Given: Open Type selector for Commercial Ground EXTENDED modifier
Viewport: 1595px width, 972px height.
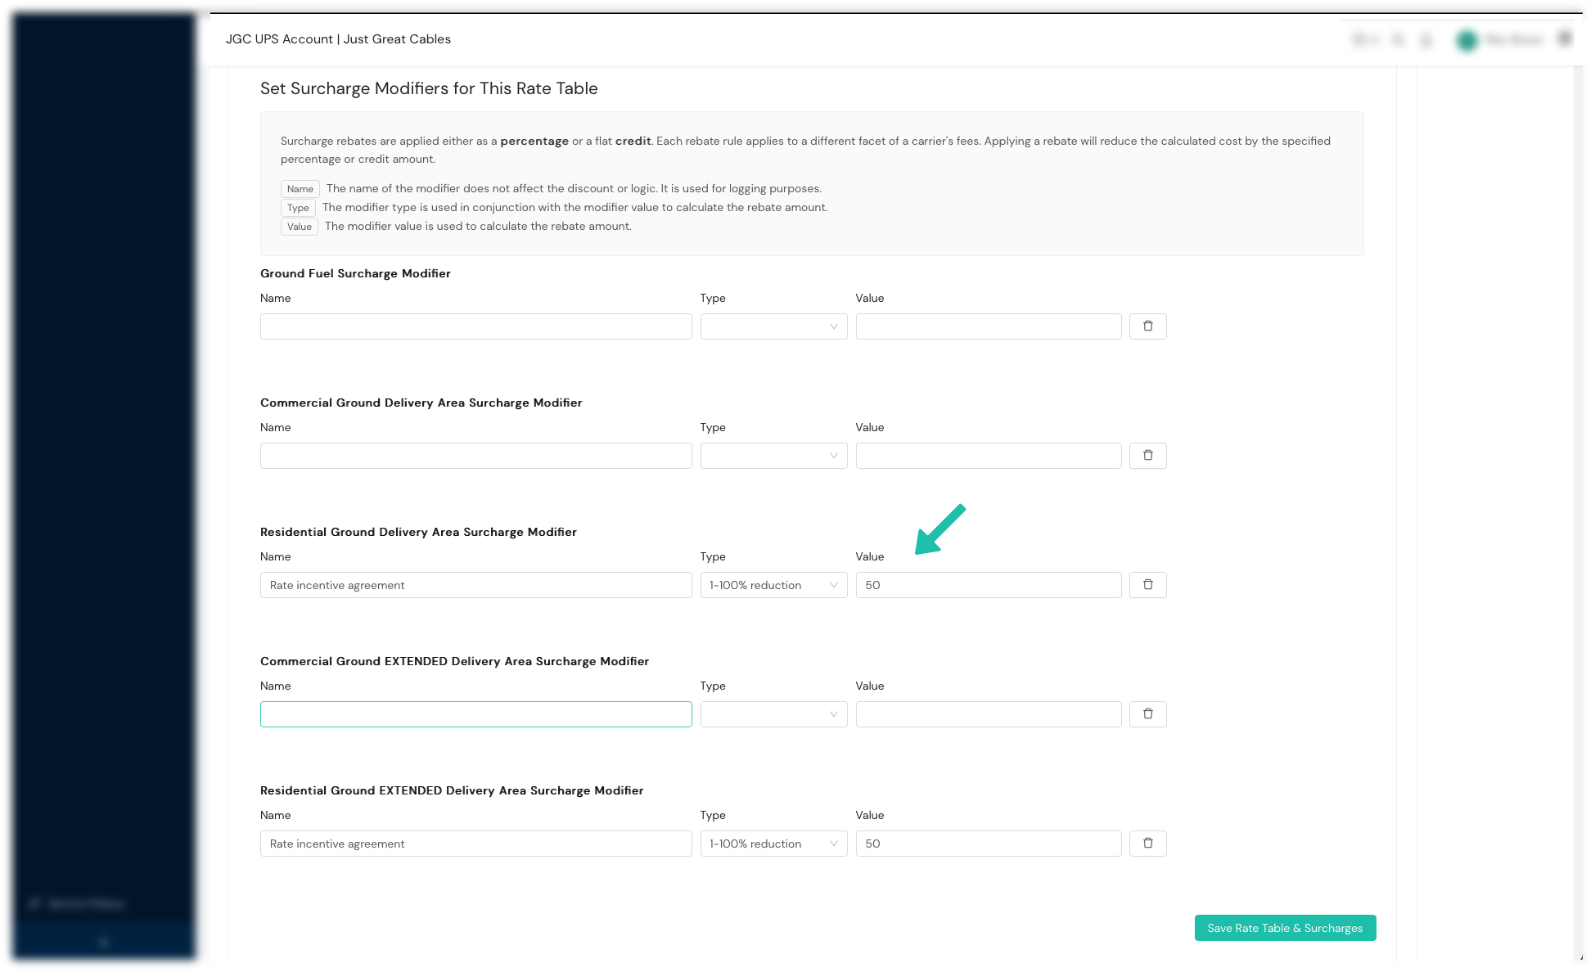Looking at the screenshot, I should click(773, 714).
